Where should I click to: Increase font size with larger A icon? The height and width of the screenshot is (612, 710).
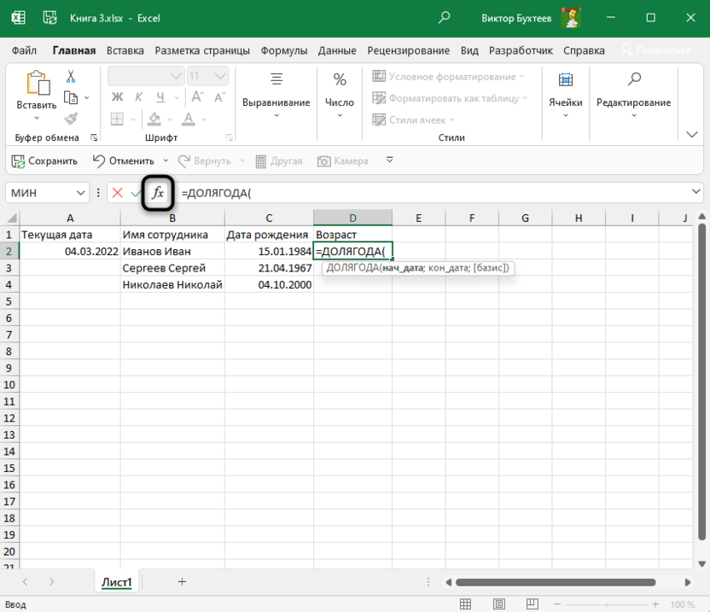tap(197, 96)
